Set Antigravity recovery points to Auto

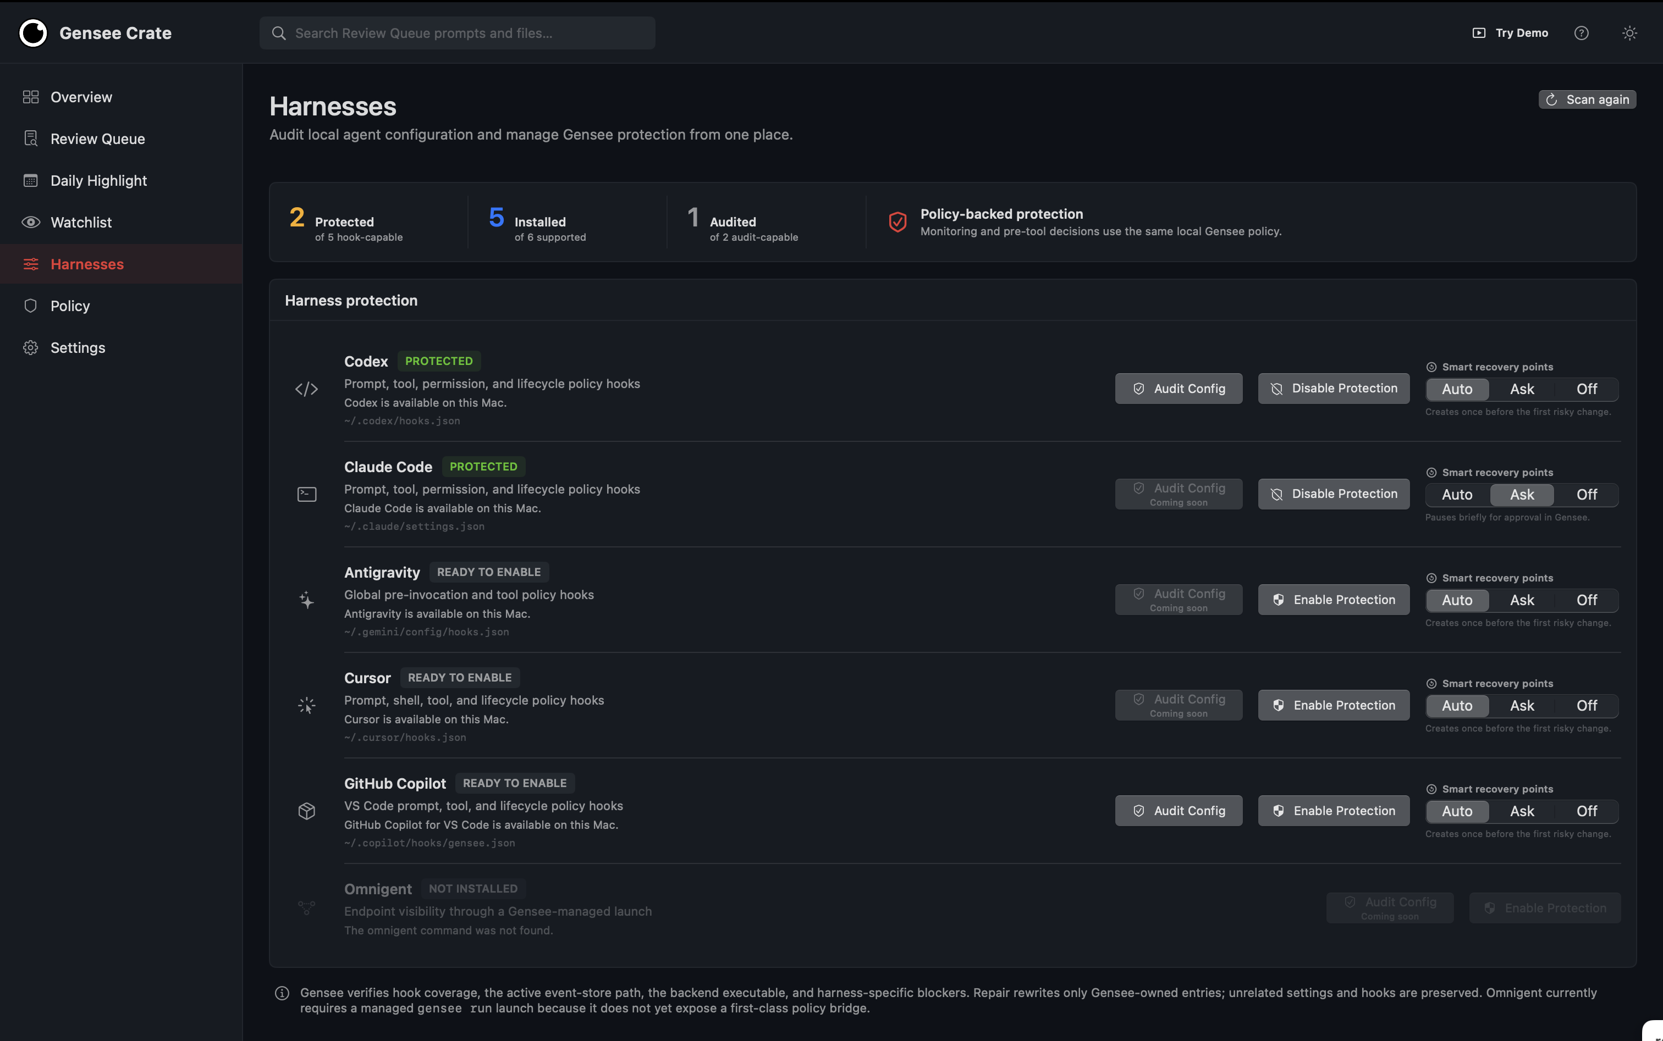coord(1457,600)
